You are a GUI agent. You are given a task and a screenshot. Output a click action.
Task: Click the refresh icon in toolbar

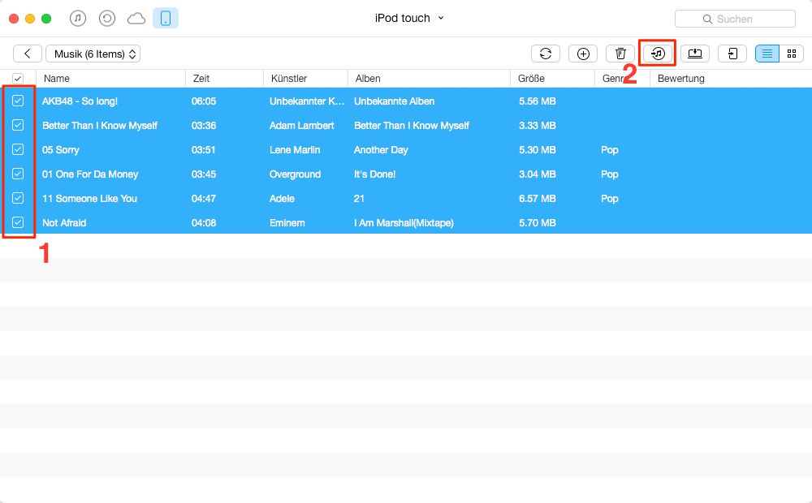546,54
